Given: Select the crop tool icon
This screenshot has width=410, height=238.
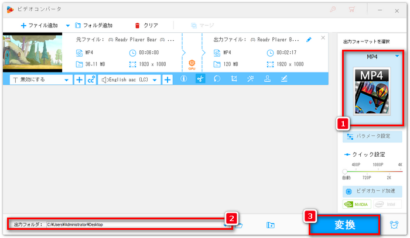Looking at the screenshot, I should (233, 80).
